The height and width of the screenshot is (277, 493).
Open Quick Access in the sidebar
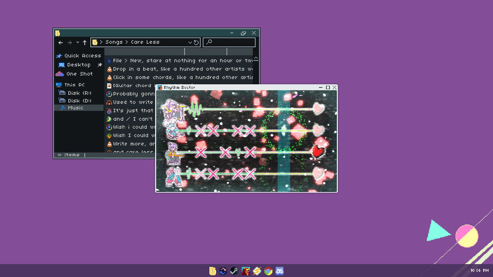point(78,56)
